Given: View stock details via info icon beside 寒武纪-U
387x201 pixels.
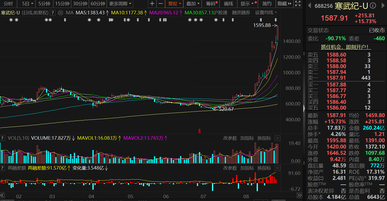Looking at the screenshot, I should click(x=373, y=6).
